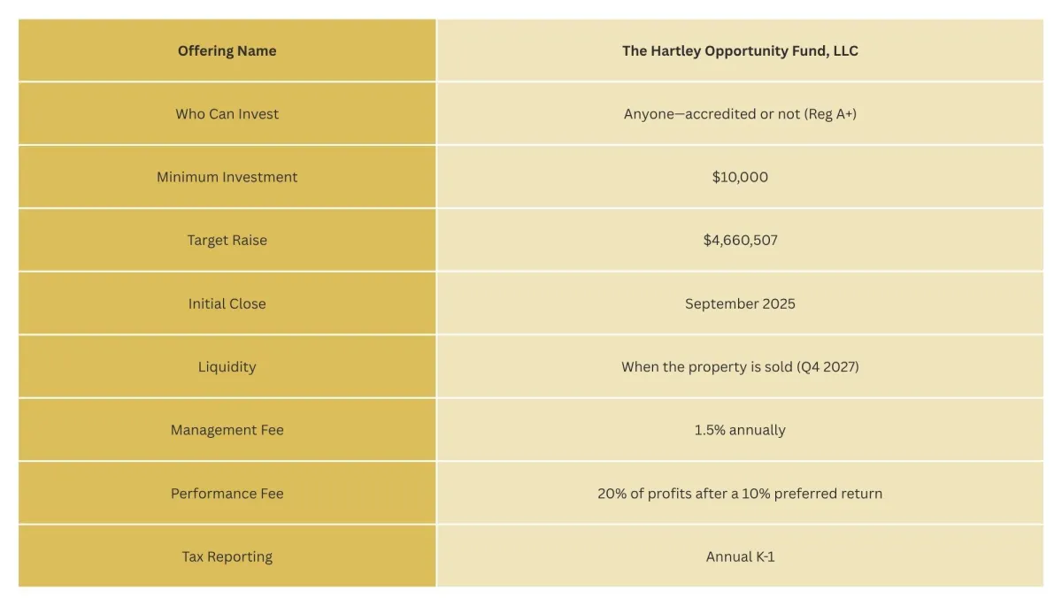Screen dimensions: 1062x606
Task: Select the September 2025 date cell
Action: (x=740, y=303)
